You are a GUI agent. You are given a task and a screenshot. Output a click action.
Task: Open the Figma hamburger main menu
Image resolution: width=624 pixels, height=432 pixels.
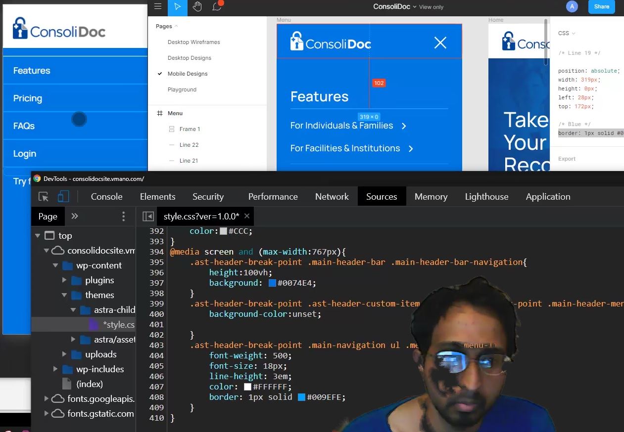pyautogui.click(x=158, y=6)
